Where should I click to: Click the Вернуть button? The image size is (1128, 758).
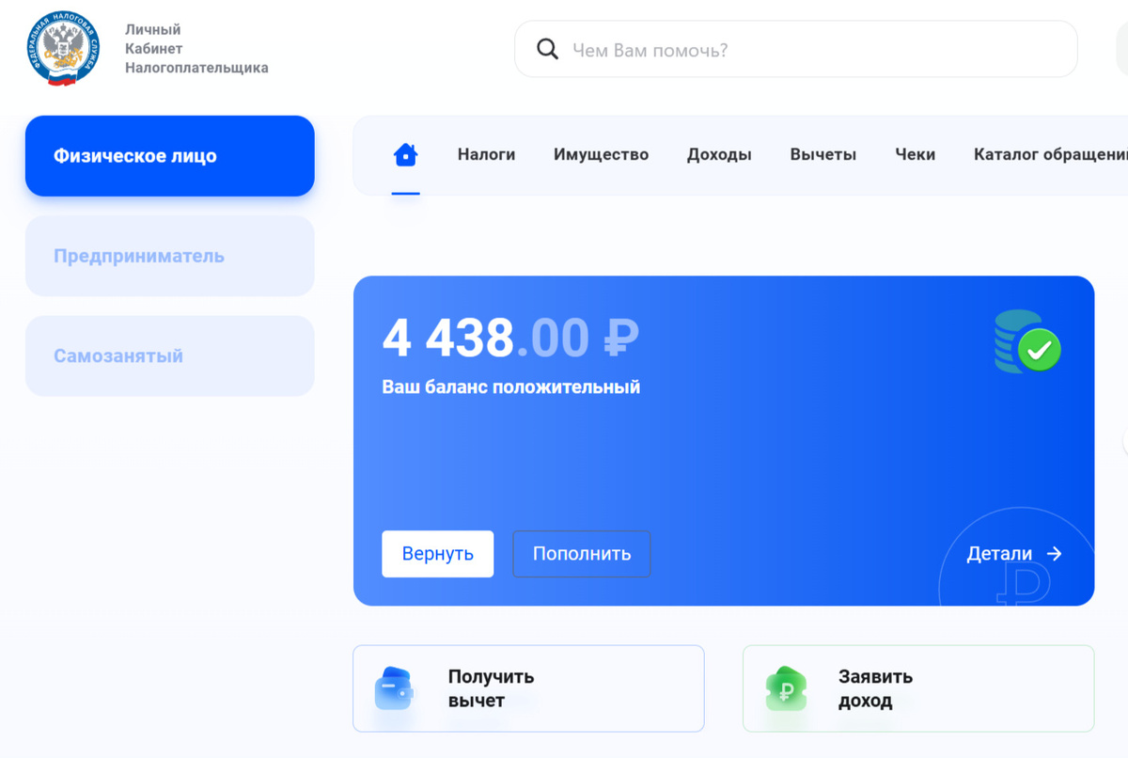tap(437, 554)
